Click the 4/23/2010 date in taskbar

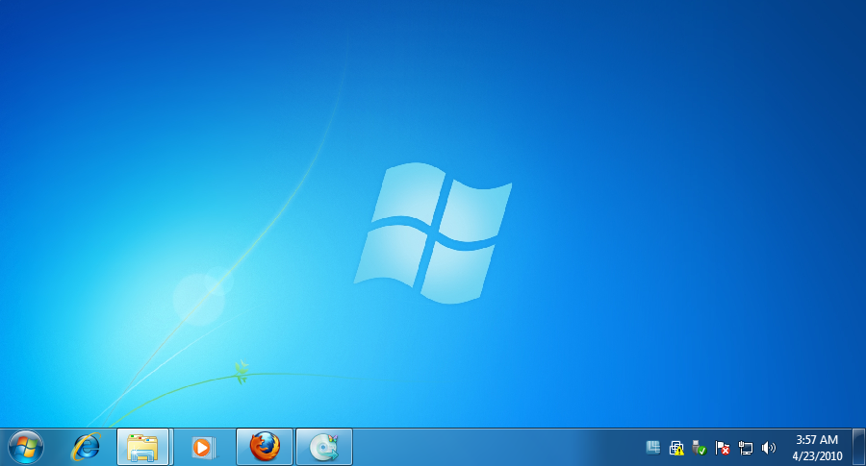(x=816, y=455)
